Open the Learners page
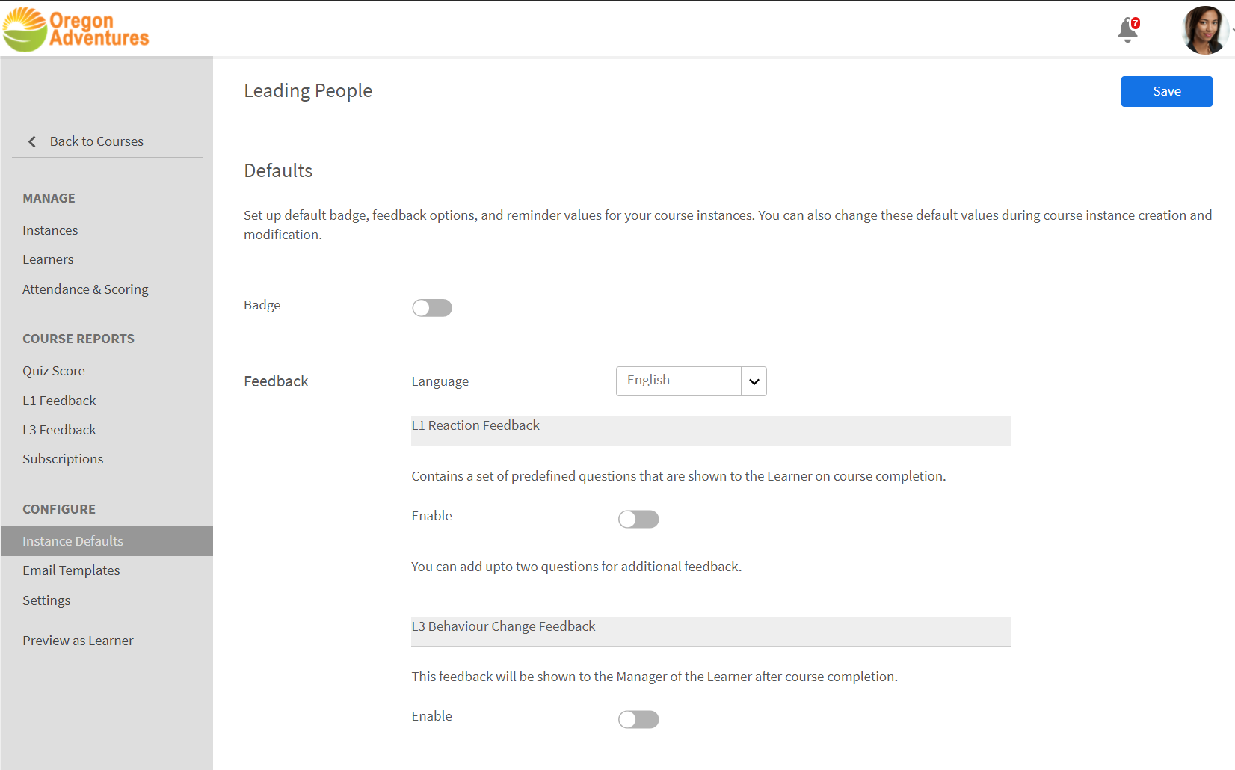 point(48,259)
